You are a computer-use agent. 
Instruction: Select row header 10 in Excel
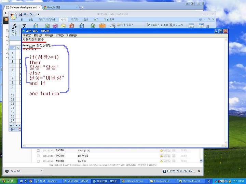click(x=12, y=91)
